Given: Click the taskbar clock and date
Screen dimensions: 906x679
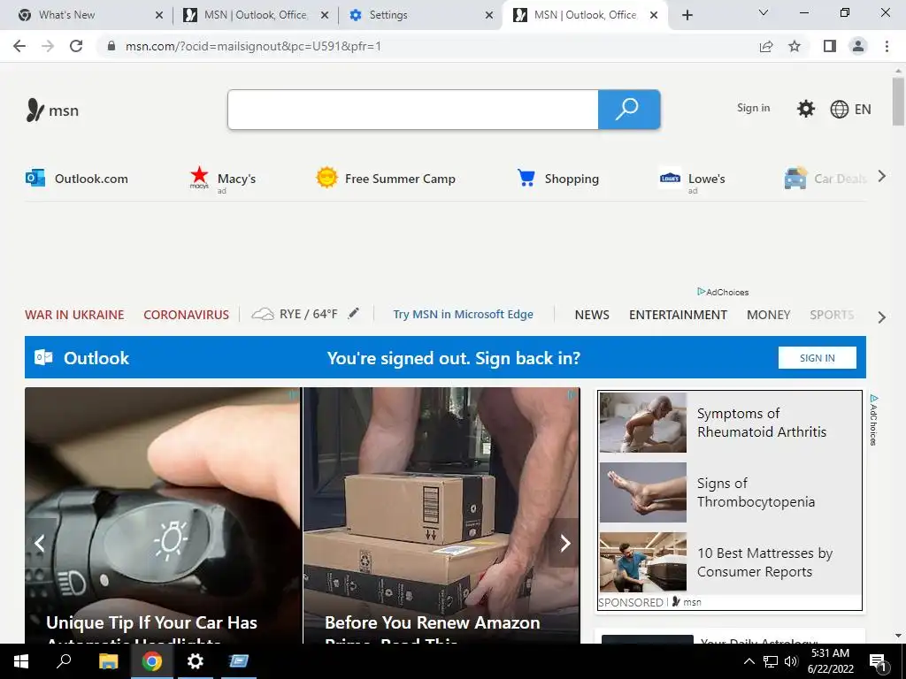Looking at the screenshot, I should coord(830,661).
